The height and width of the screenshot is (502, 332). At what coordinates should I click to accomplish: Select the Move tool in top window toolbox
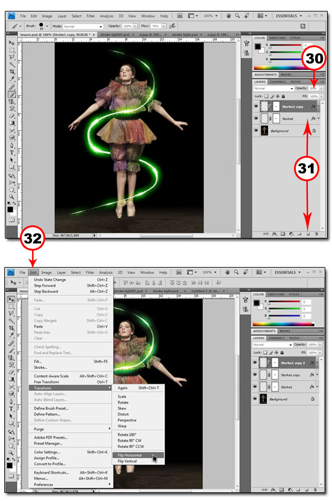[12, 43]
